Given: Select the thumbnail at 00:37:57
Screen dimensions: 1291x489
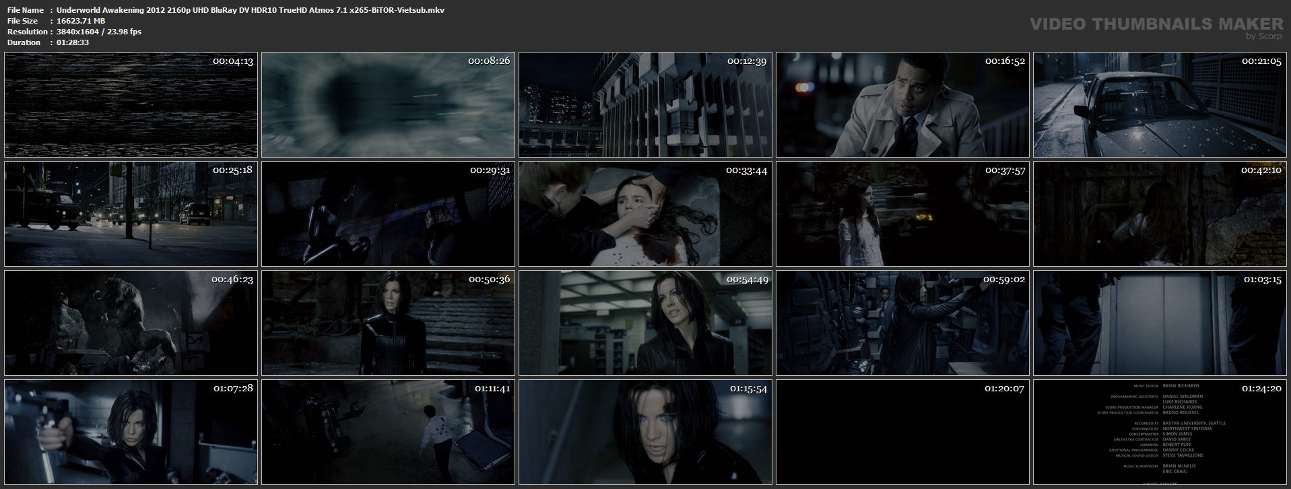Looking at the screenshot, I should [902, 214].
